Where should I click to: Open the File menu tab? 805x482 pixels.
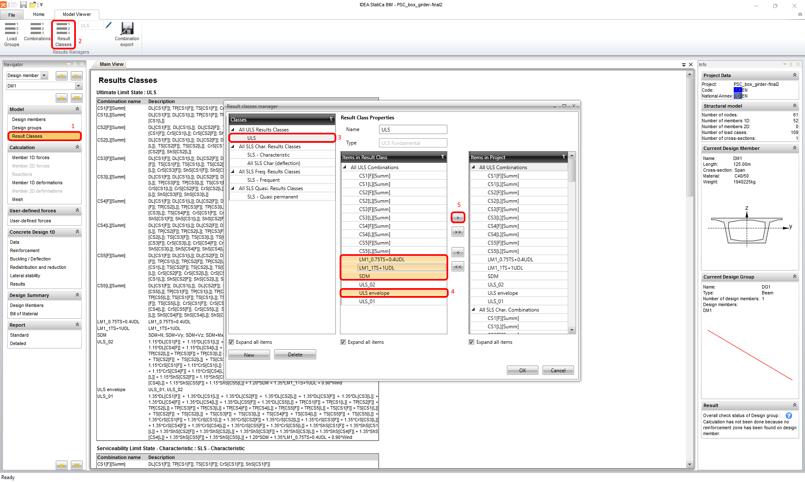pos(12,15)
